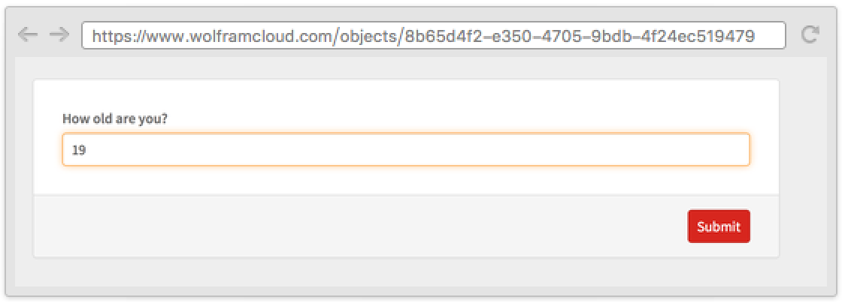Click the browser address bar

point(433,35)
